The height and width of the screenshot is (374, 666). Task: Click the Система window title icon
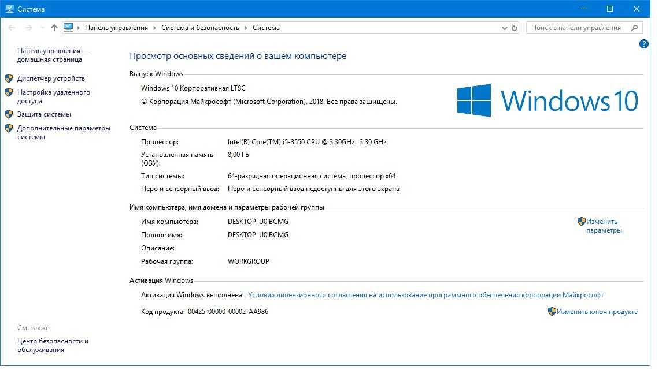pos(9,9)
